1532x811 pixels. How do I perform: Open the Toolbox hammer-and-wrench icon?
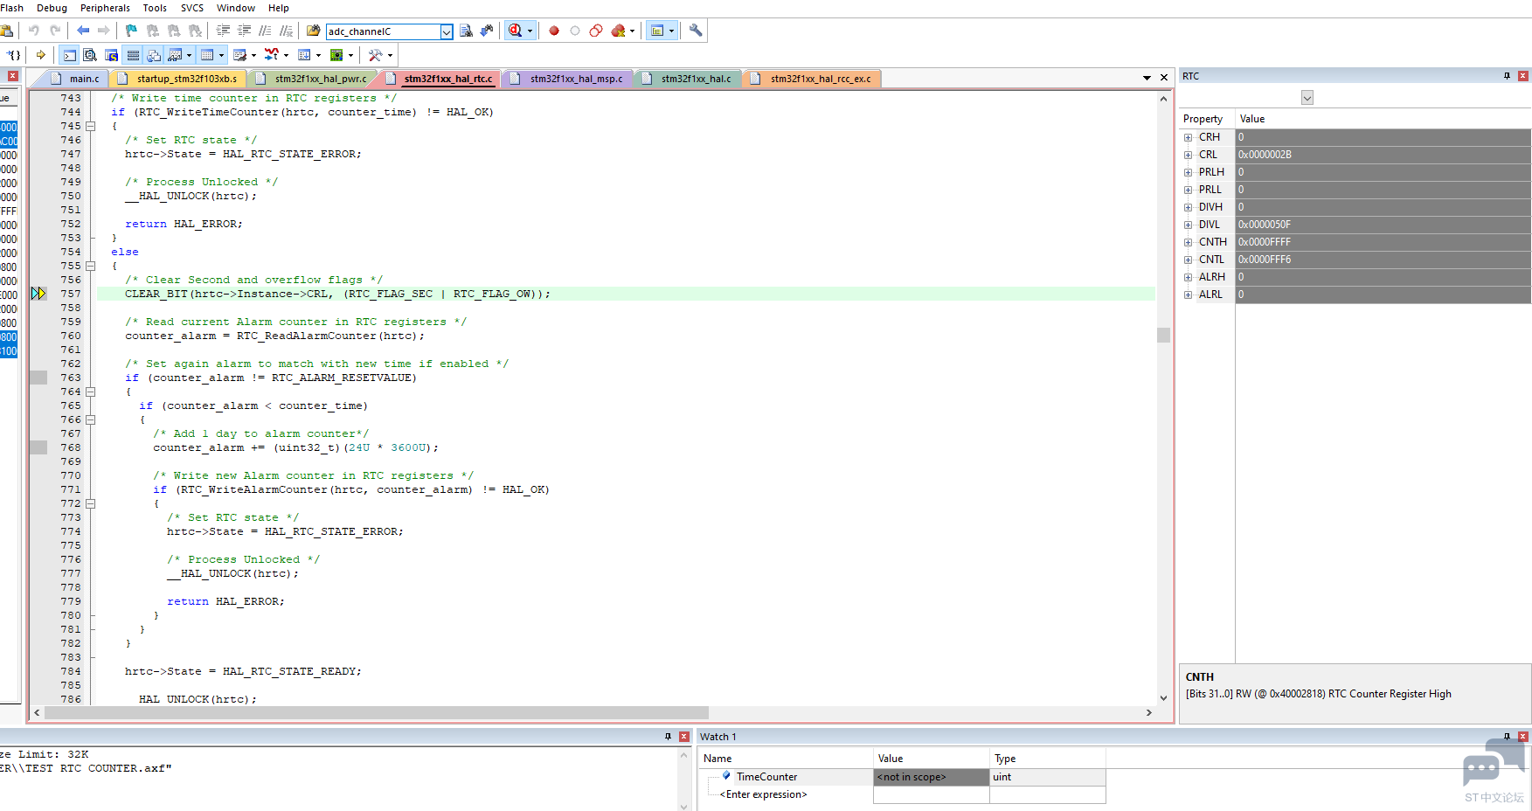376,55
